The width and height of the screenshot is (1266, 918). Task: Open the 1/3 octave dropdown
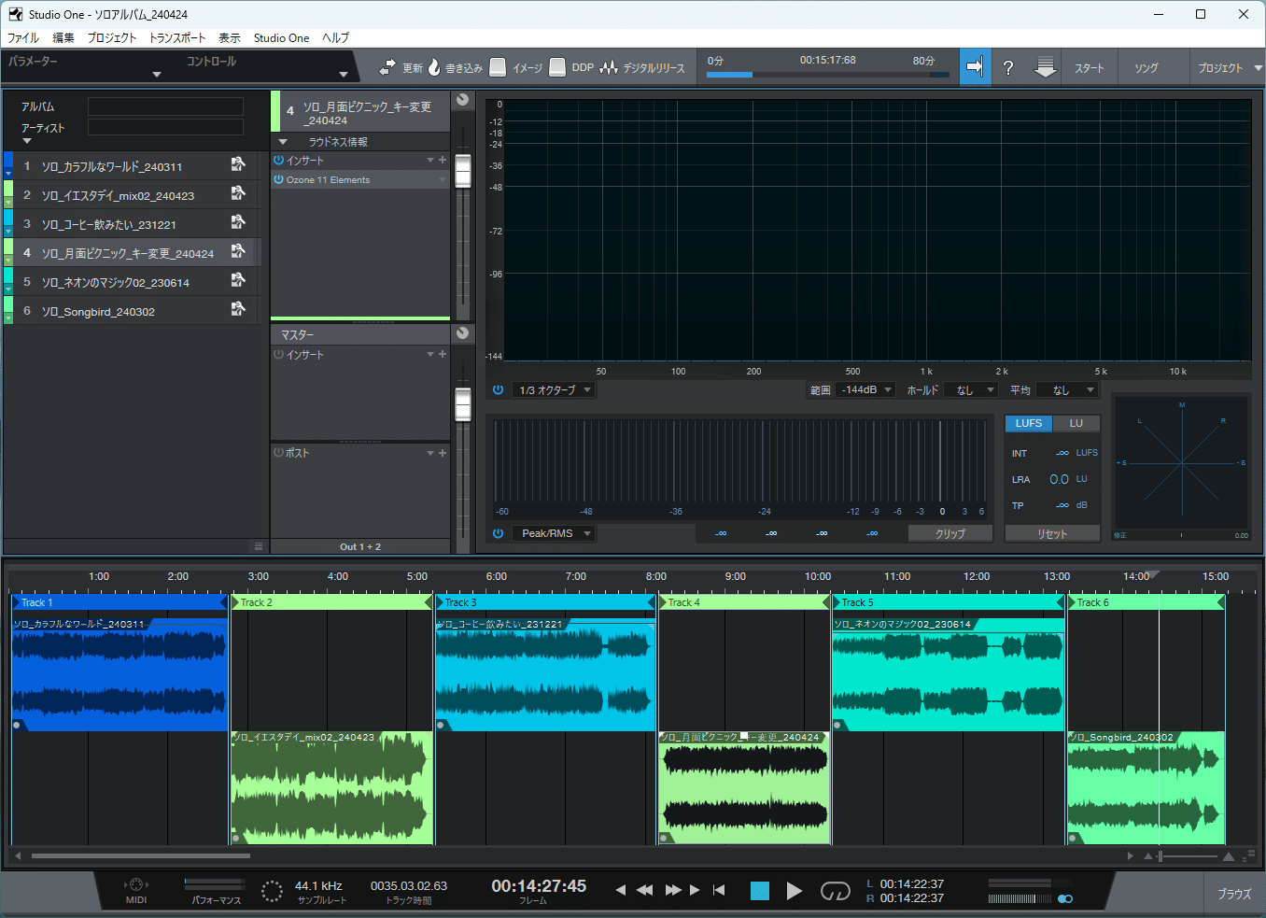click(555, 390)
